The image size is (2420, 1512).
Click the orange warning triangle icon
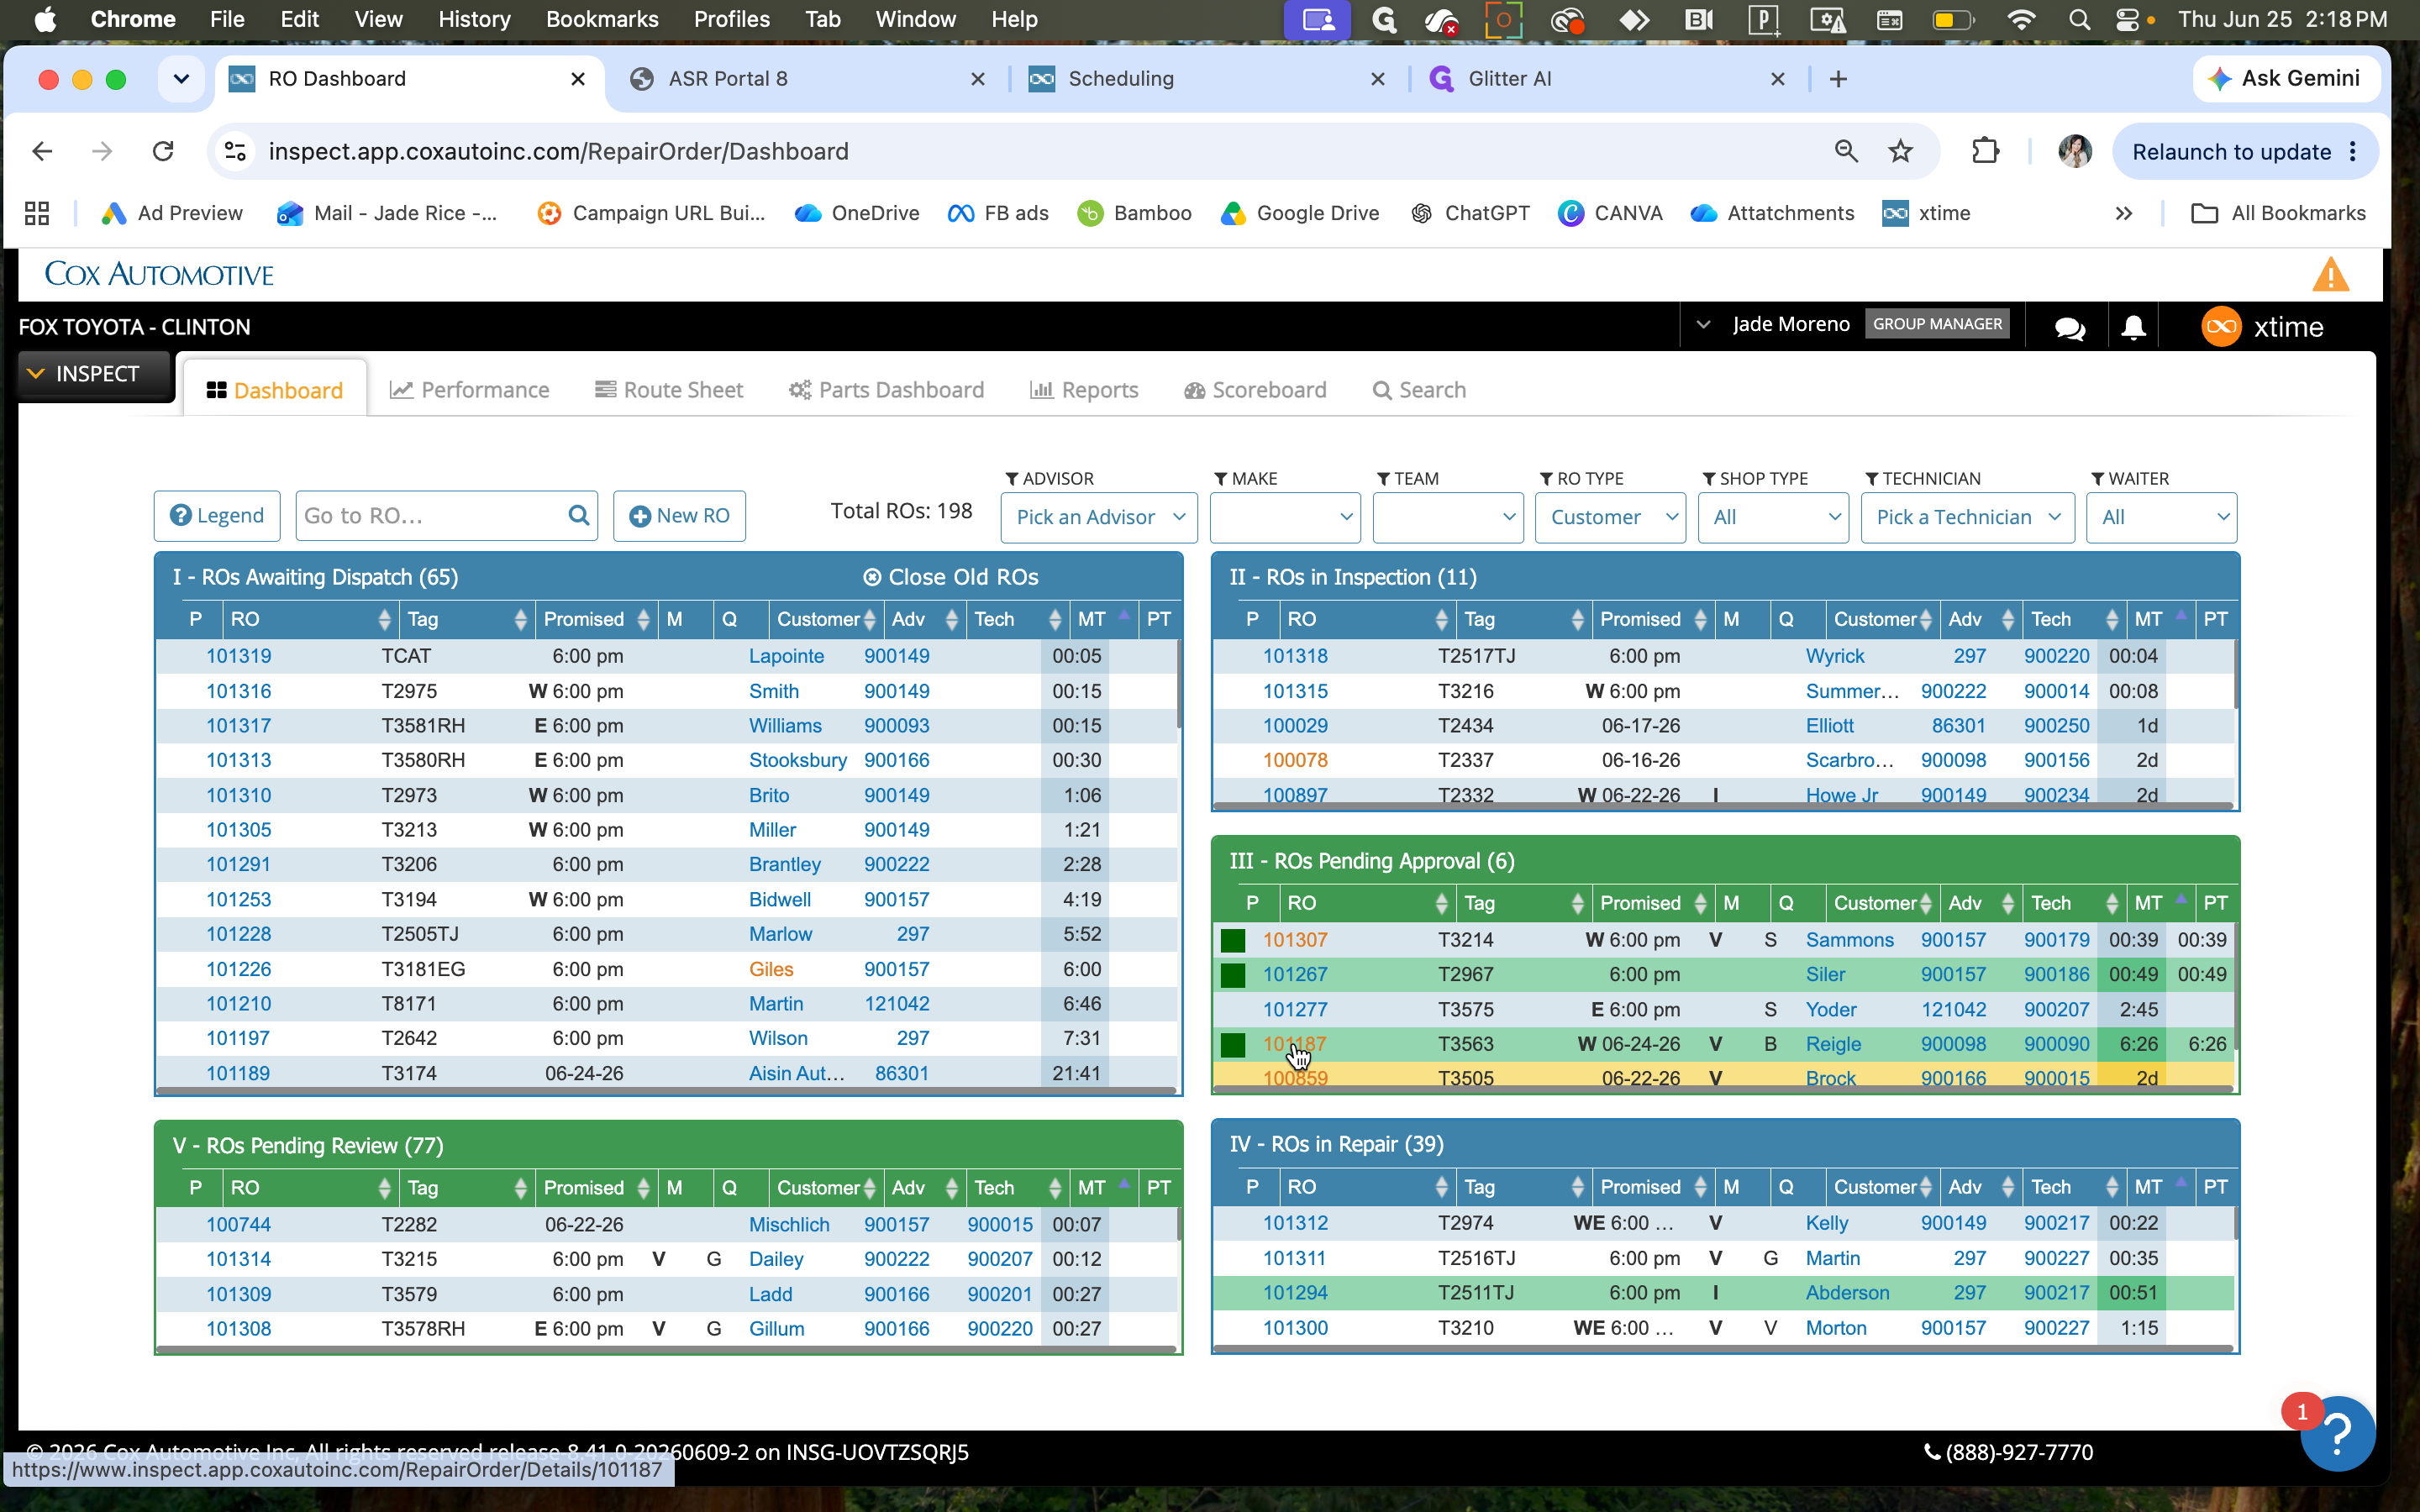pyautogui.click(x=2330, y=274)
